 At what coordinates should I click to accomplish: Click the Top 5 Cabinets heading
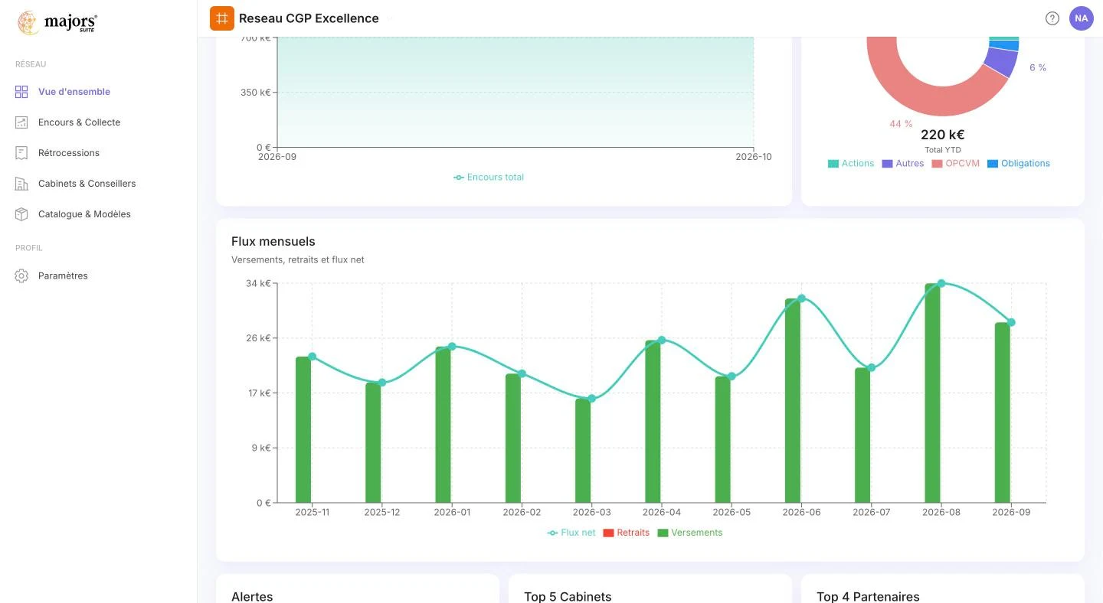tap(568, 596)
